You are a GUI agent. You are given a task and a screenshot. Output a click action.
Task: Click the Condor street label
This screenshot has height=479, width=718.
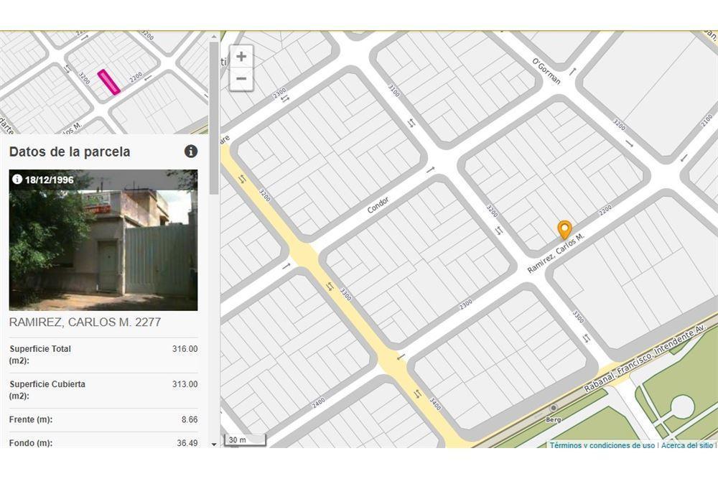click(x=378, y=205)
